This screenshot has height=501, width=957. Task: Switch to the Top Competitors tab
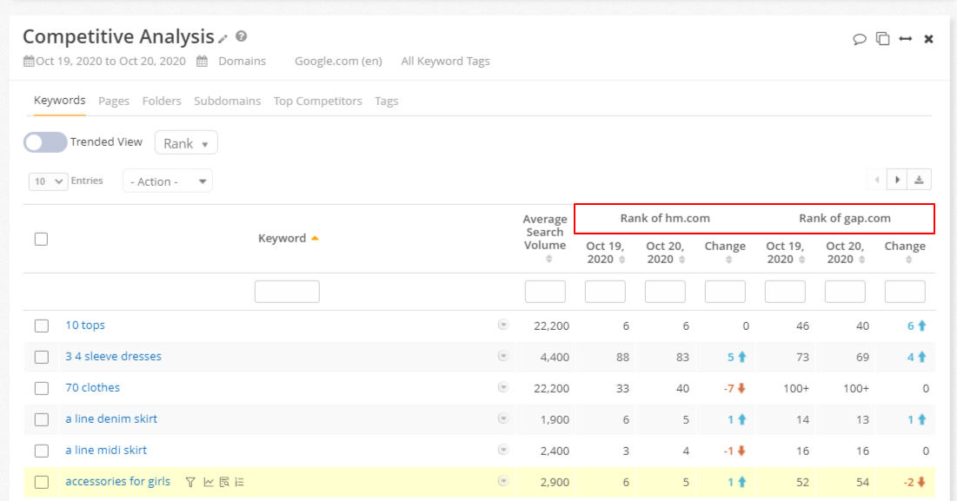click(317, 102)
